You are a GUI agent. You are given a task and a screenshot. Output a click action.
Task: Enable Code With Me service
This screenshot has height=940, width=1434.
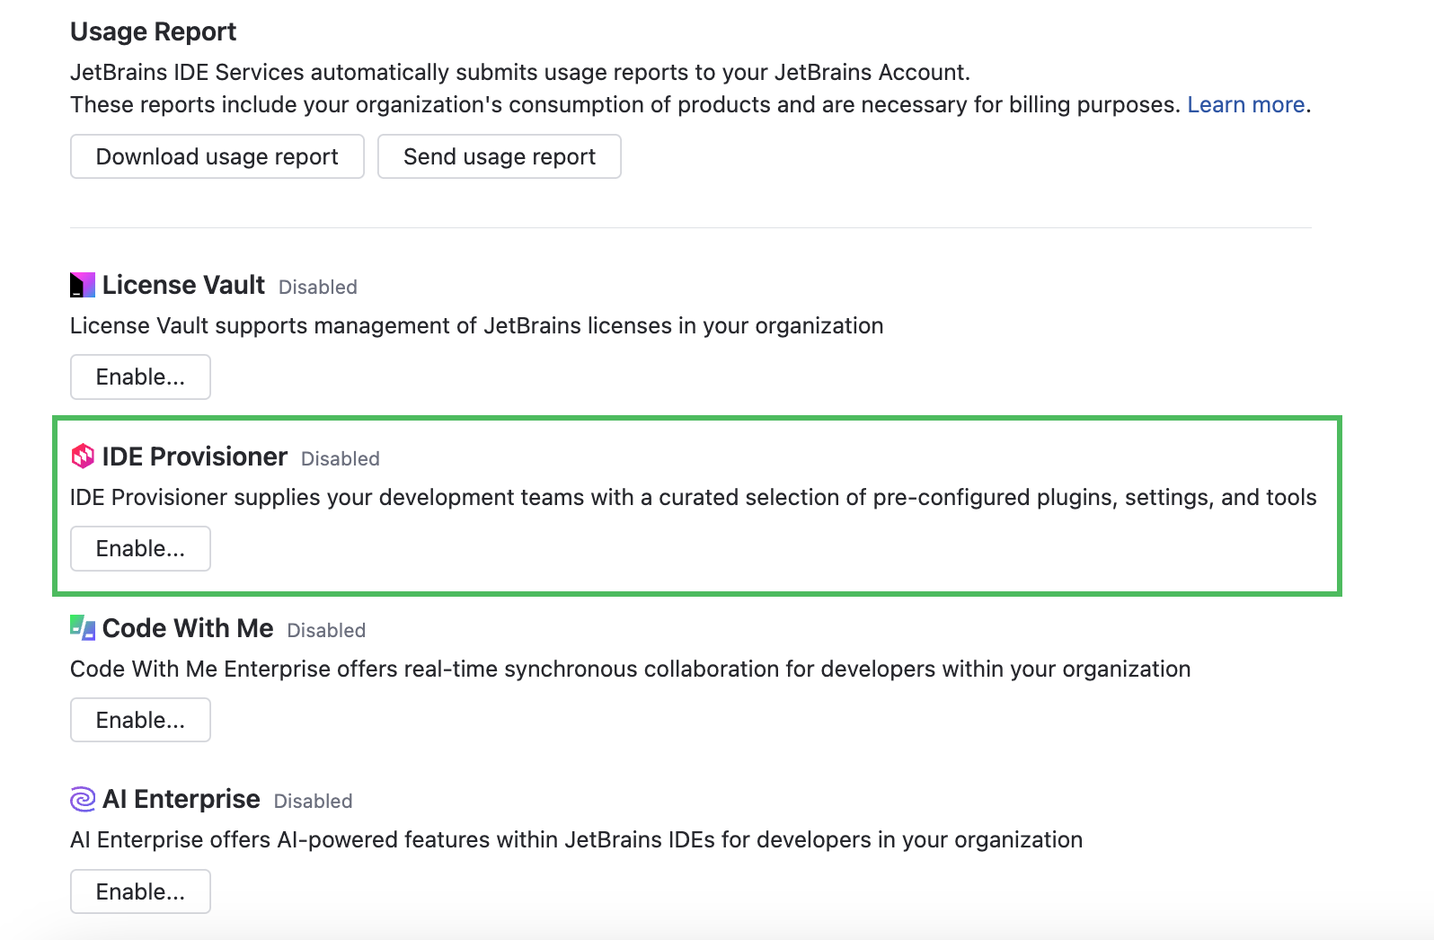click(140, 720)
